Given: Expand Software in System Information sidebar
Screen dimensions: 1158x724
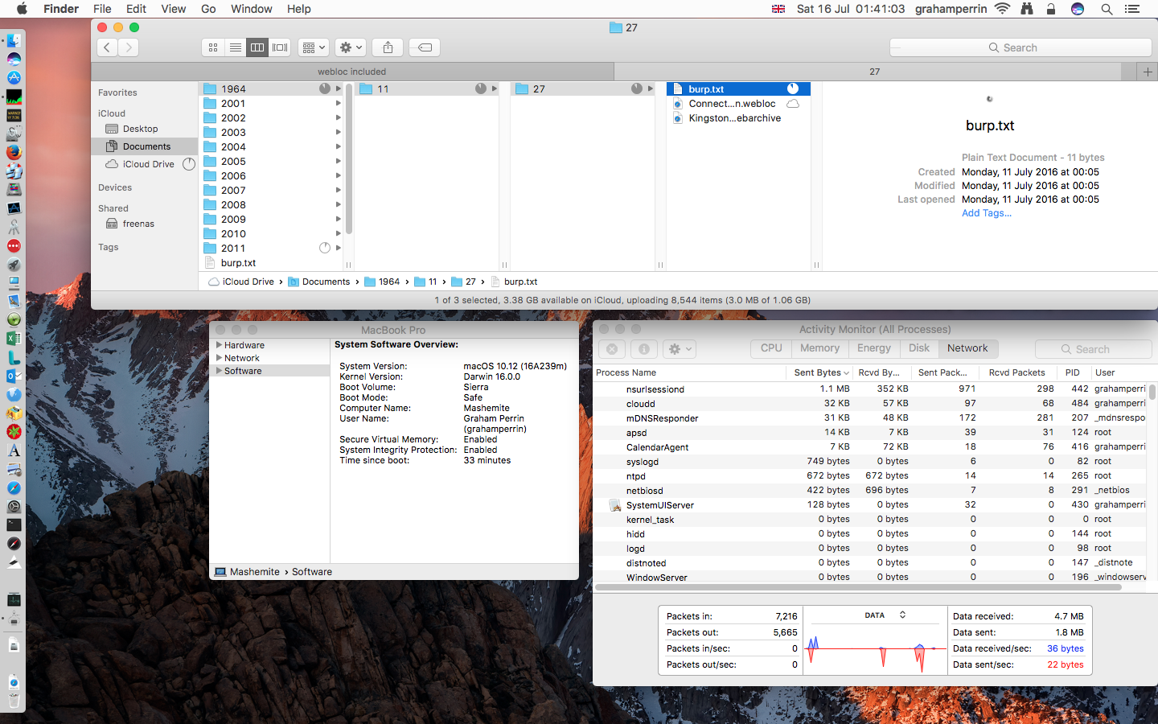Looking at the screenshot, I should [x=219, y=371].
